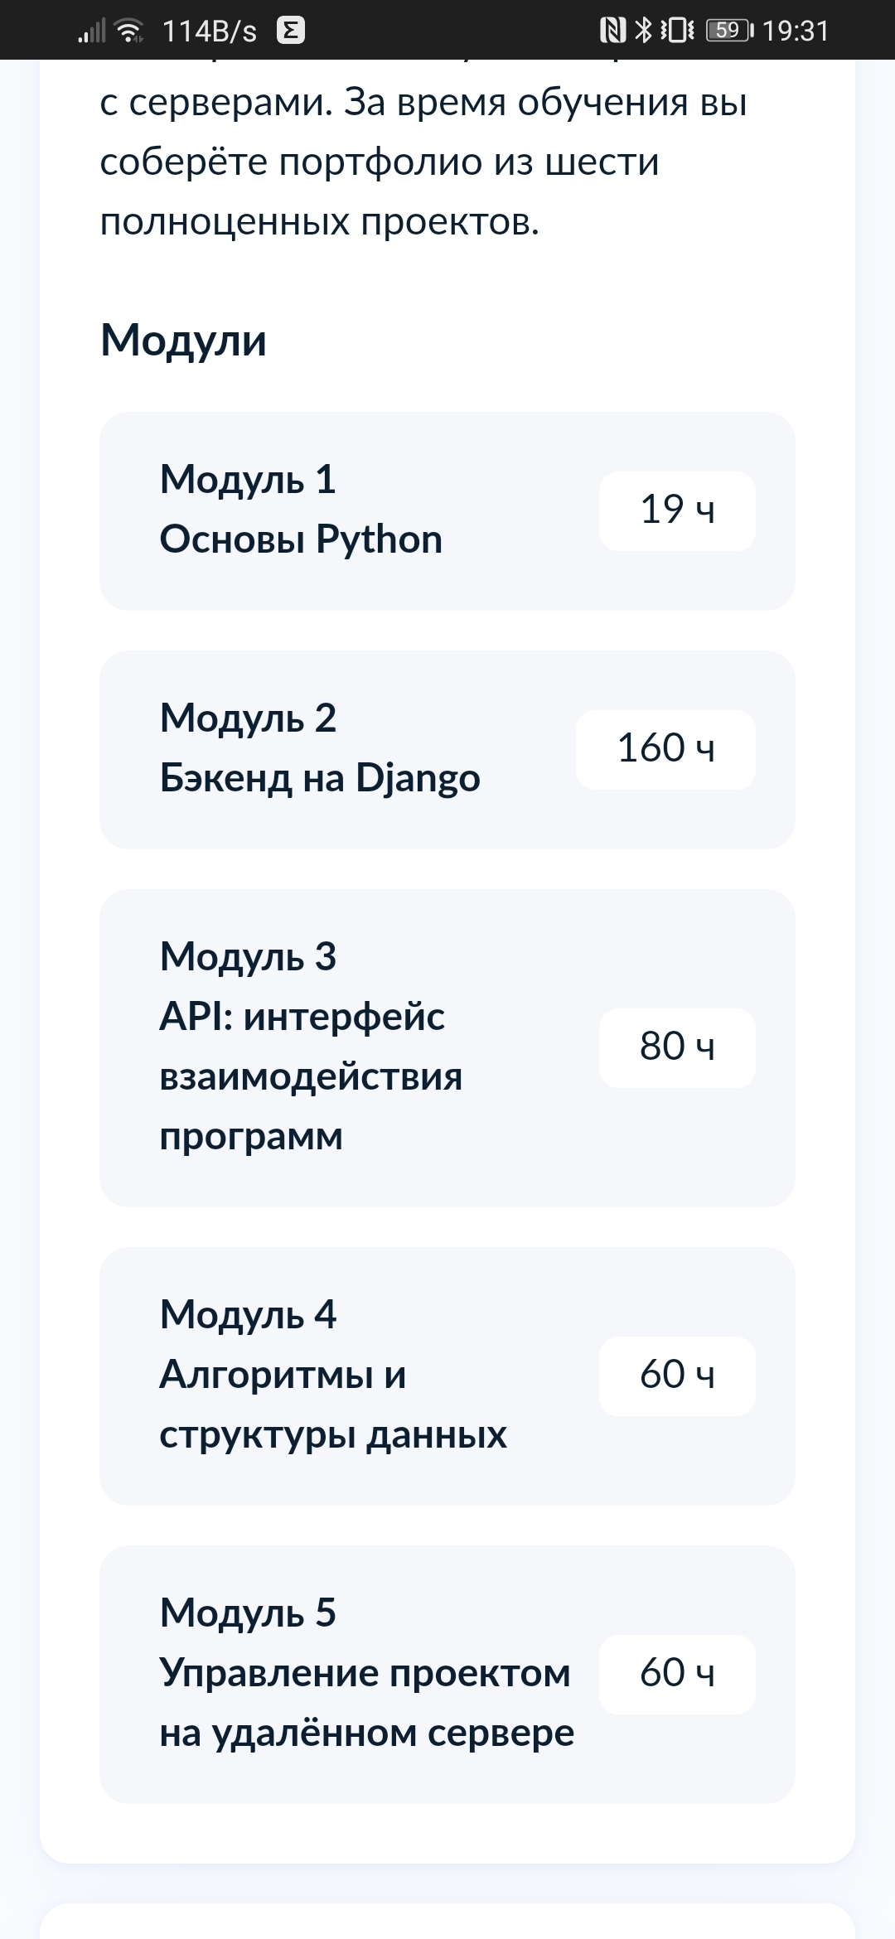Tap the Модули section heading

click(x=183, y=341)
